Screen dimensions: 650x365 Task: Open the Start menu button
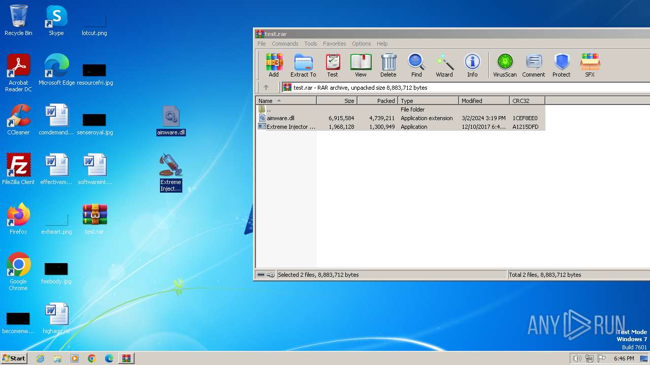14,358
